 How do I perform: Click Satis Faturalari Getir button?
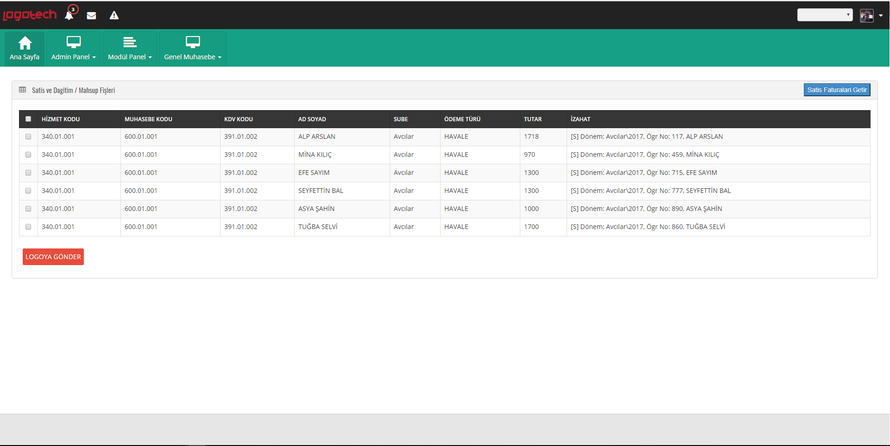tap(837, 90)
